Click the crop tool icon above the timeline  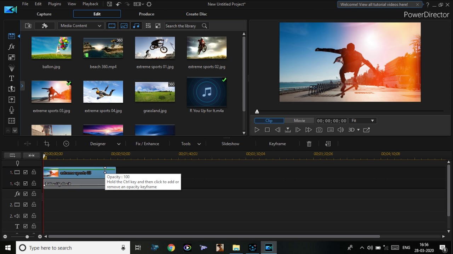coord(47,144)
